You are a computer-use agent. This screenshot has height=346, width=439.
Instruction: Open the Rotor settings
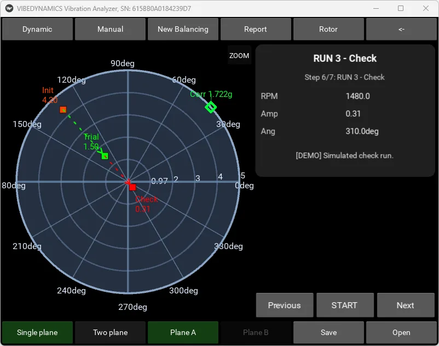point(328,29)
